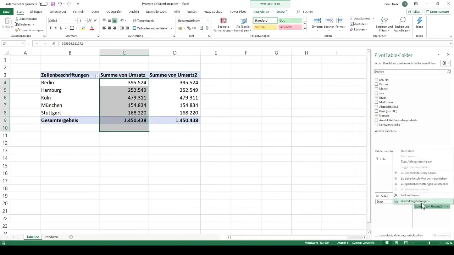The height and width of the screenshot is (255, 454).
Task: Center-align text horizontally
Action: [x=109, y=28]
